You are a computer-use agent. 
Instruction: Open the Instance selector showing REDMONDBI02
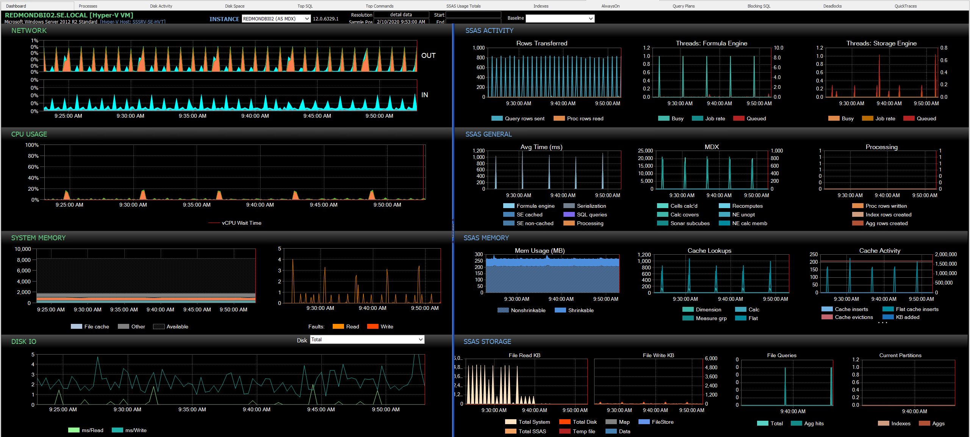pos(276,18)
